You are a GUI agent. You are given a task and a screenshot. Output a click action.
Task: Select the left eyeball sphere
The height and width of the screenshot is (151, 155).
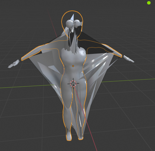[x=70, y=24]
